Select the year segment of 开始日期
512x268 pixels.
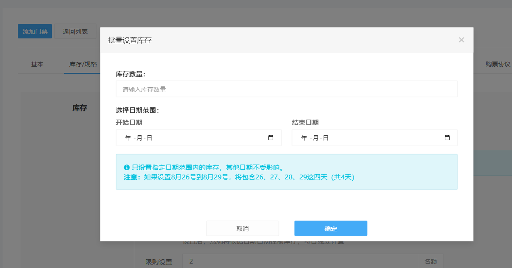click(127, 138)
